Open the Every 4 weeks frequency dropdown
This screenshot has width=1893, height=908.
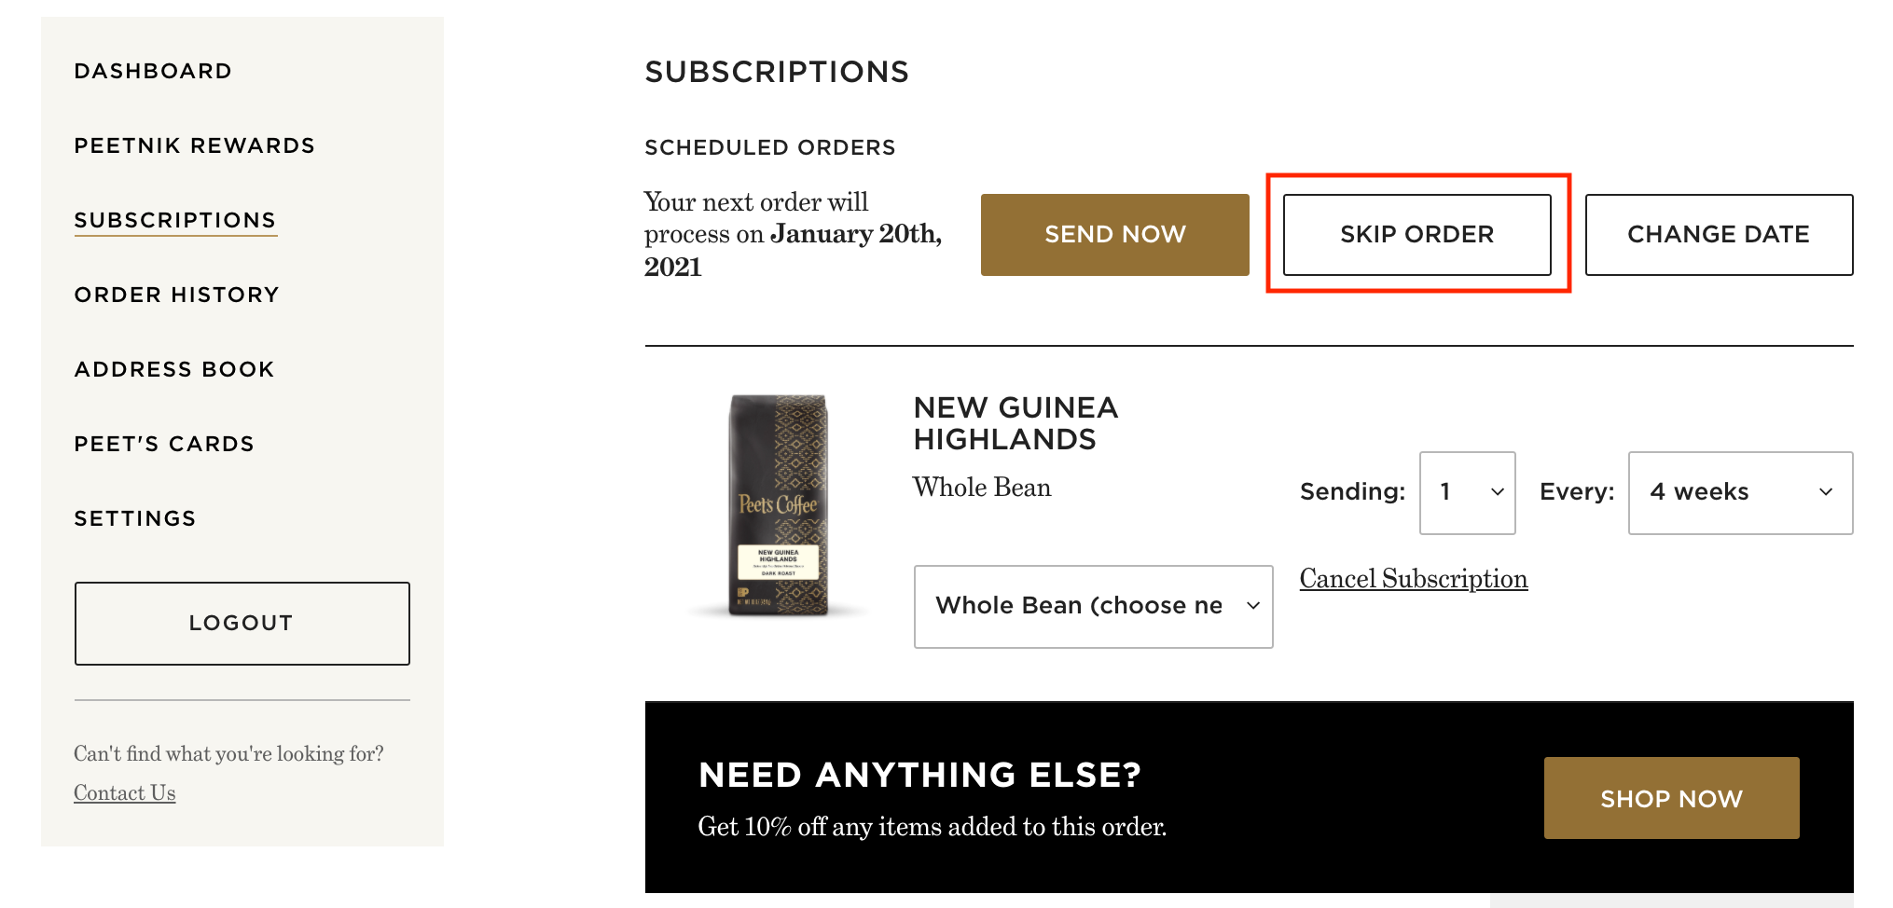pyautogui.click(x=1739, y=492)
